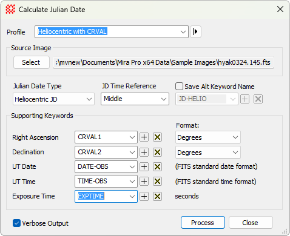Add a keyword for Right Ascension
Image resolution: width=290 pixels, height=236 pixels.
point(144,137)
